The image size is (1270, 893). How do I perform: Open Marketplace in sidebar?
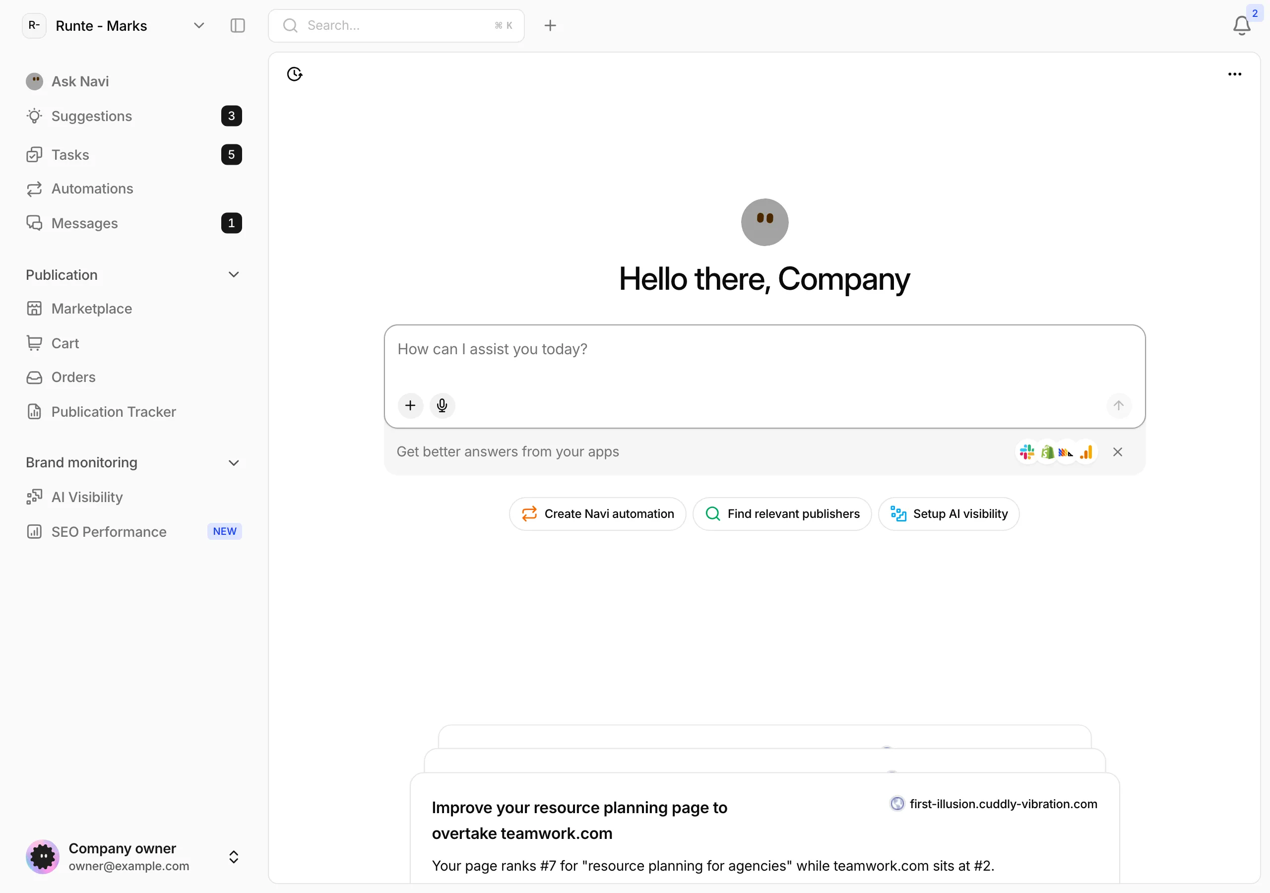(x=133, y=309)
